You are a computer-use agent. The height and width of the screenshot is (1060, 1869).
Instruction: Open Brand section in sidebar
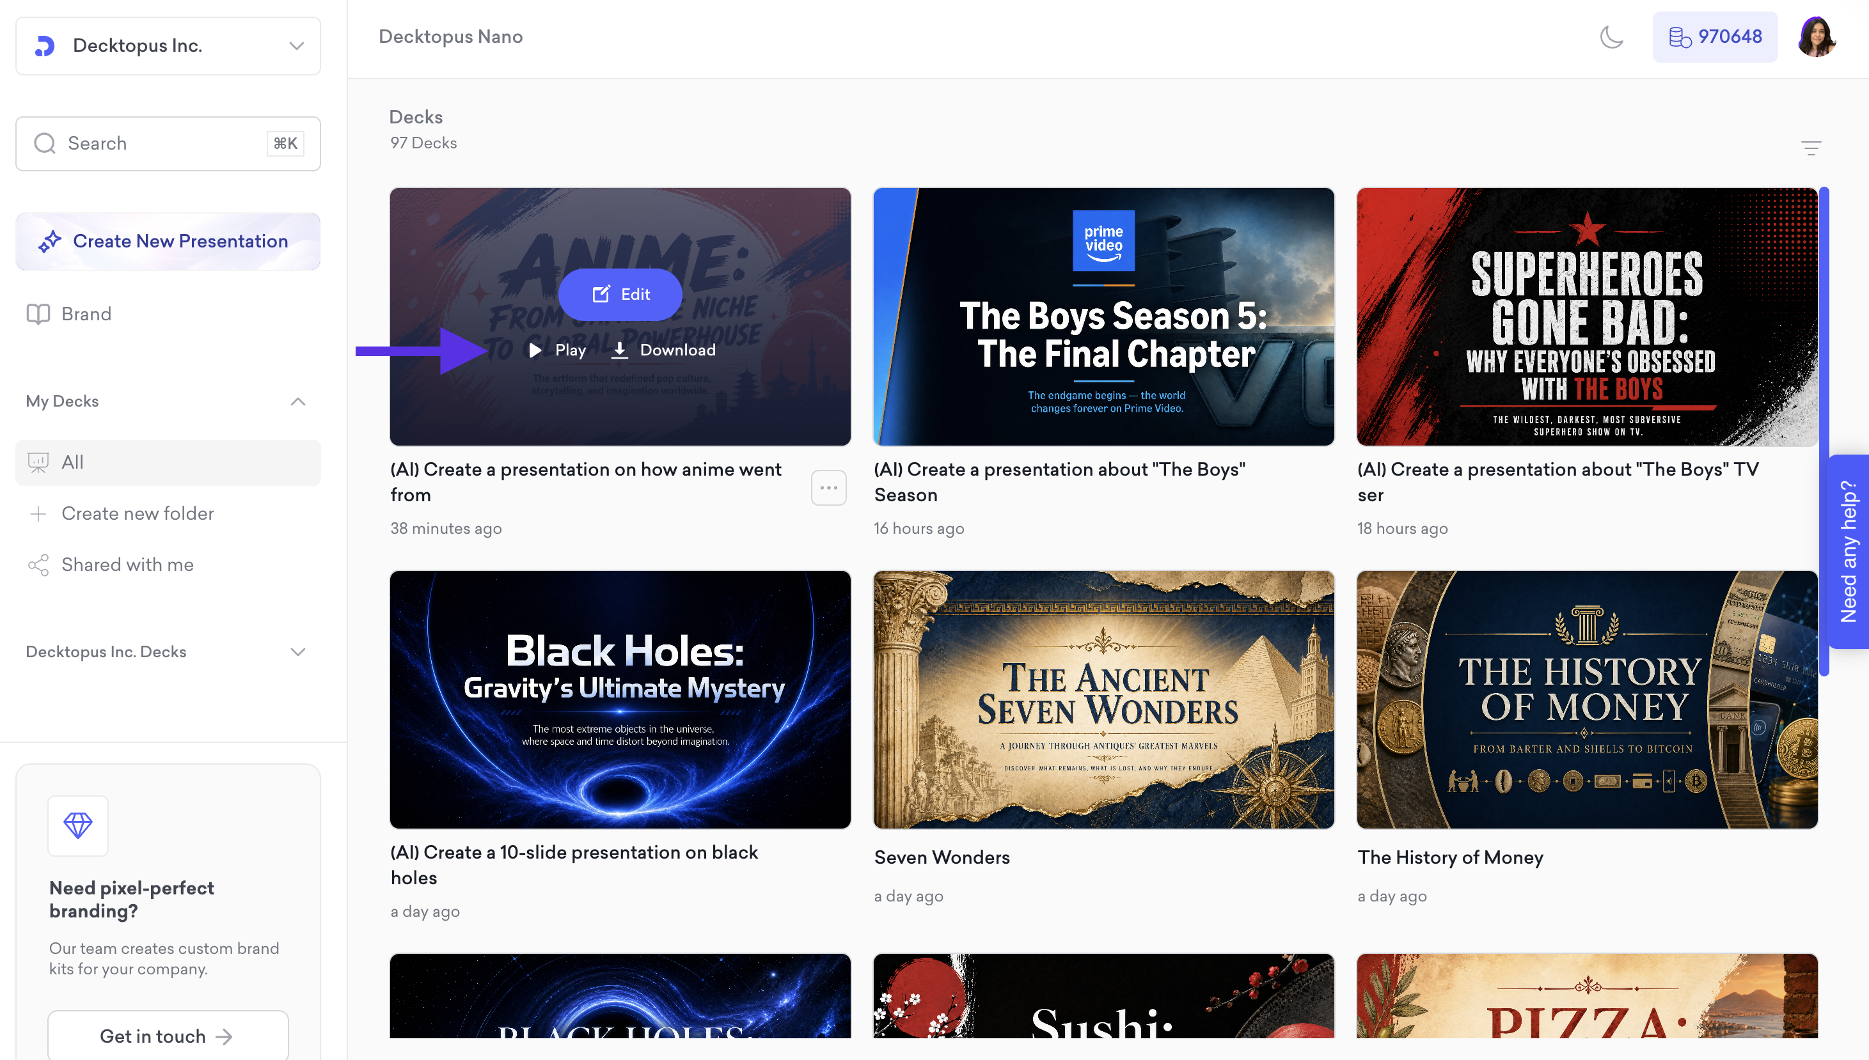86,314
